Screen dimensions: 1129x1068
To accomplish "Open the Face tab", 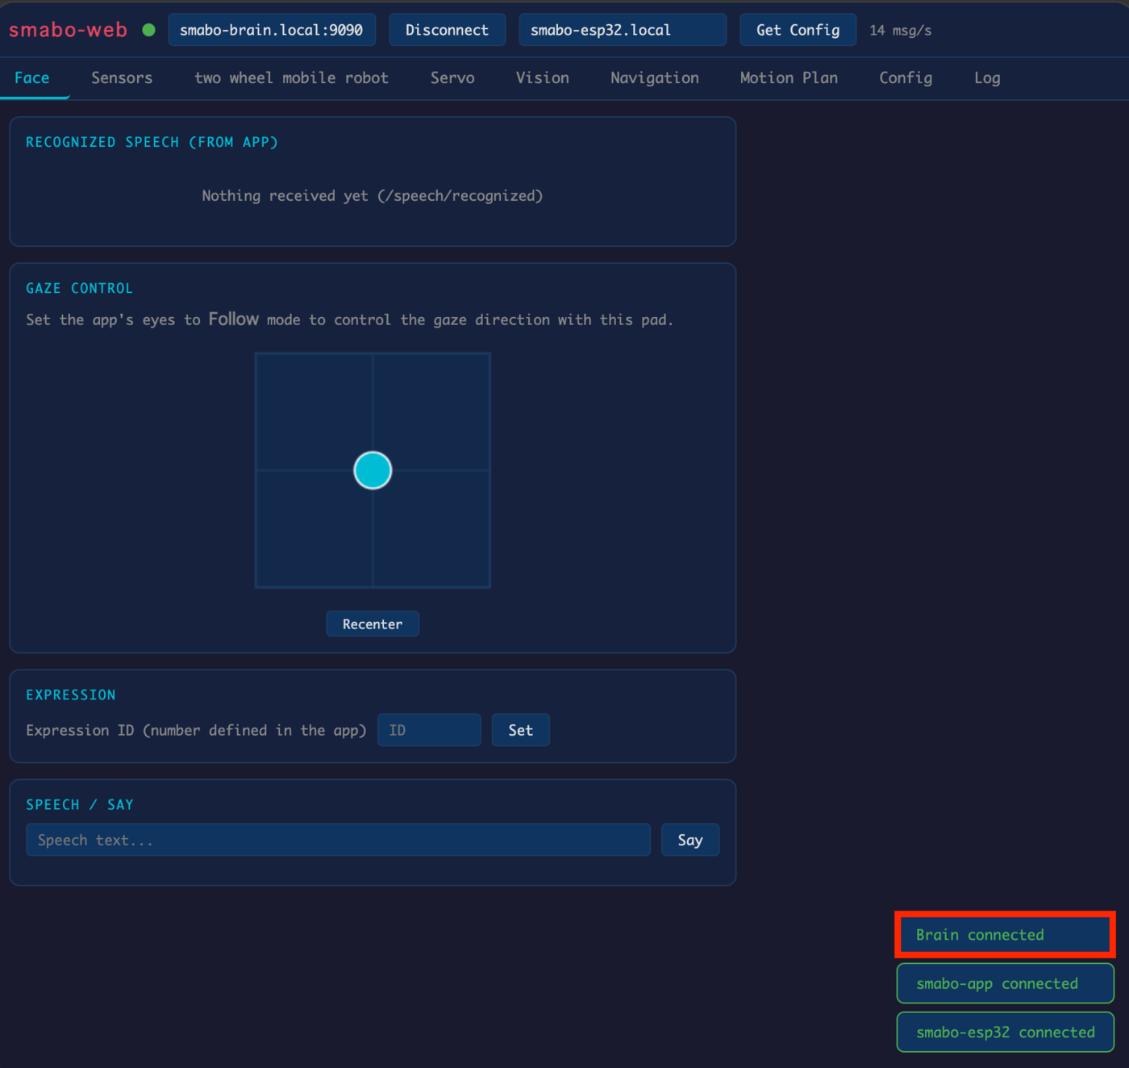I will (32, 78).
